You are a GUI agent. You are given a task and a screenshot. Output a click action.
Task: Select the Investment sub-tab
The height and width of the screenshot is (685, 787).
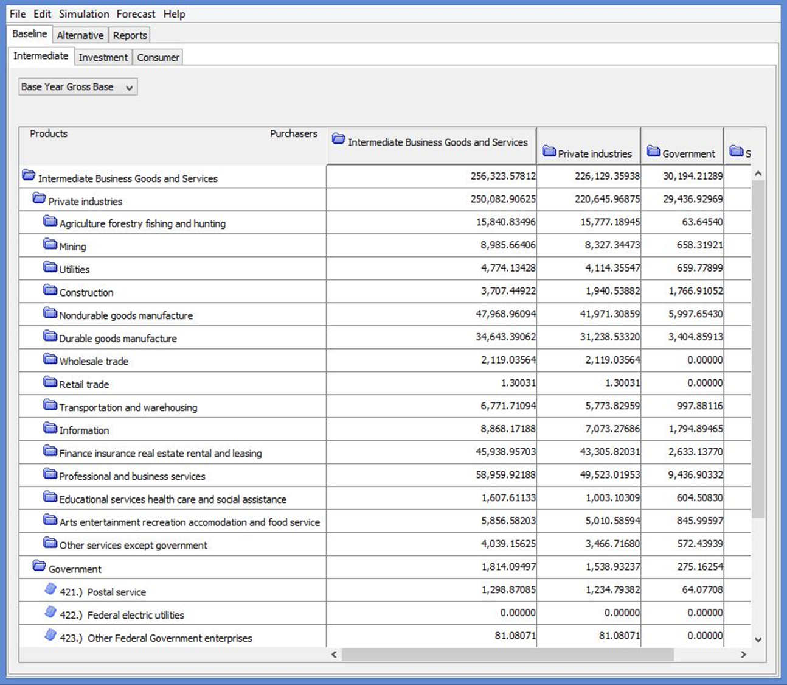(103, 57)
